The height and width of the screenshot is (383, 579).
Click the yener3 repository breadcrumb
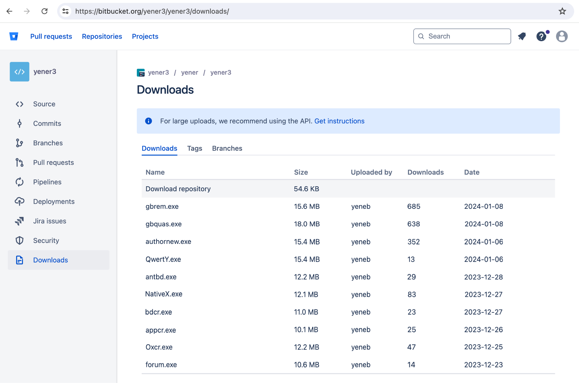tap(221, 72)
